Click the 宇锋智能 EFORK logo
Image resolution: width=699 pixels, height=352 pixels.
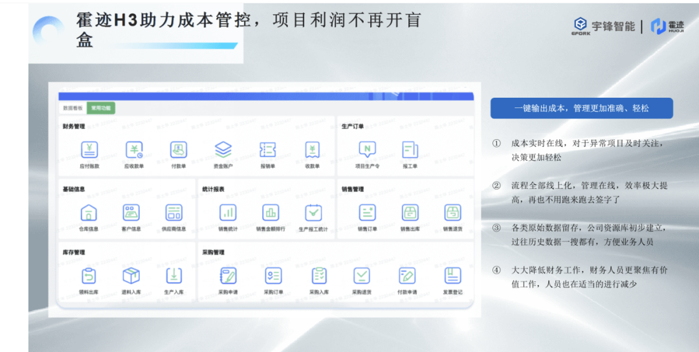pyautogui.click(x=604, y=27)
